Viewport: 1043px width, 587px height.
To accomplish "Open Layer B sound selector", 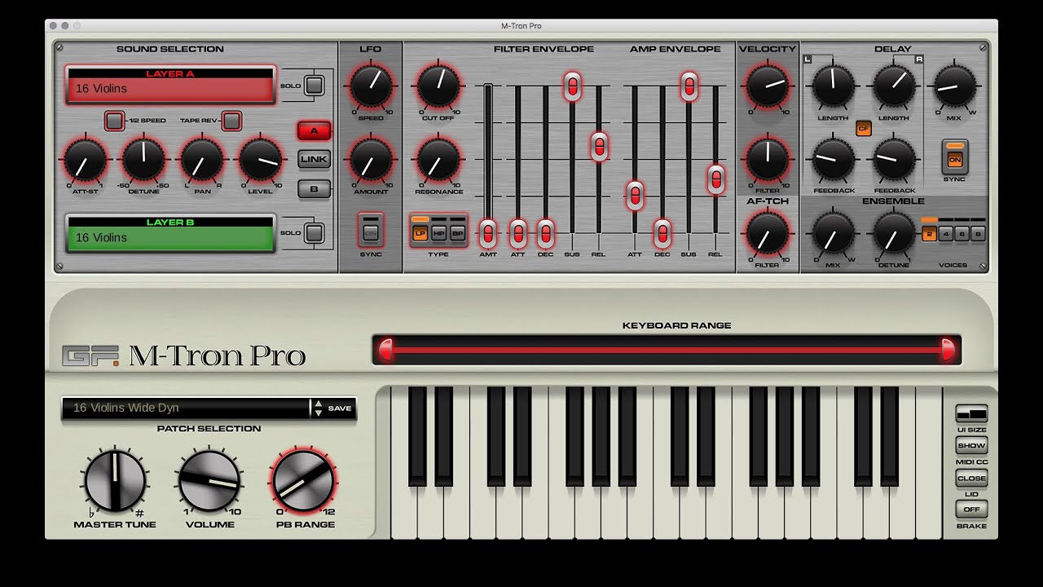I will tap(170, 233).
